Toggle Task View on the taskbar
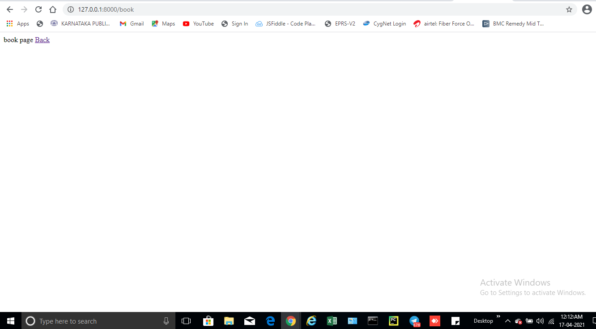 tap(186, 320)
